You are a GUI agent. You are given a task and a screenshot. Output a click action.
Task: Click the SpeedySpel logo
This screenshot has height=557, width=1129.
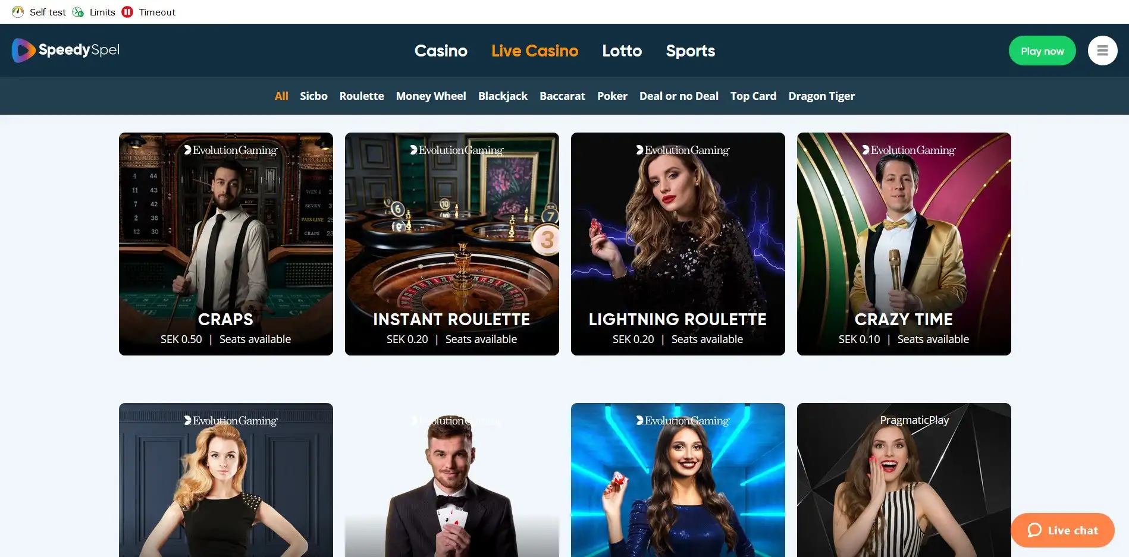pos(65,51)
